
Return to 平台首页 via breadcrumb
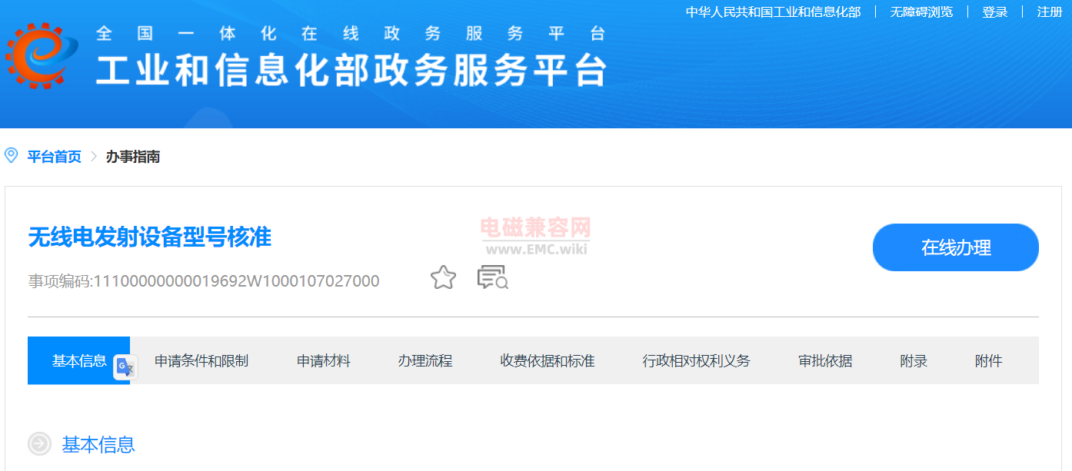54,157
